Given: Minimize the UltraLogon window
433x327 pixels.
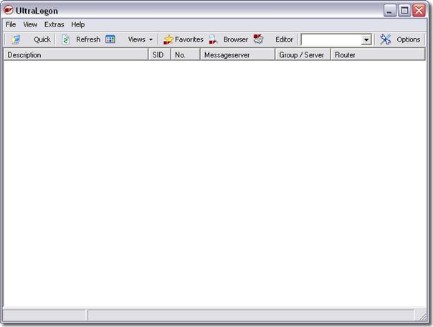Looking at the screenshot, I should click(x=390, y=11).
